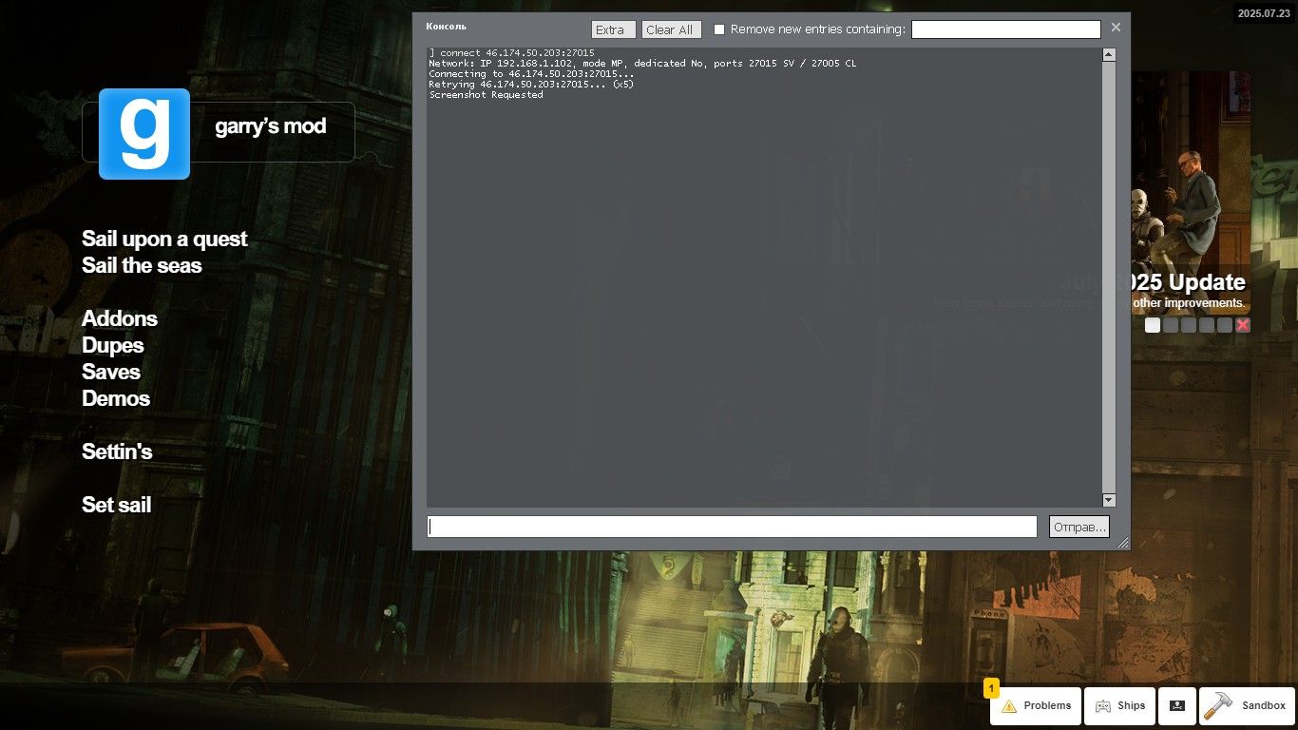Focus the console command input field

tap(732, 527)
